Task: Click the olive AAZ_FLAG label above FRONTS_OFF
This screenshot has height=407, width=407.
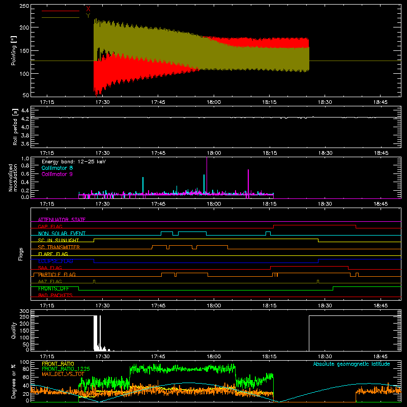Action: point(50,281)
